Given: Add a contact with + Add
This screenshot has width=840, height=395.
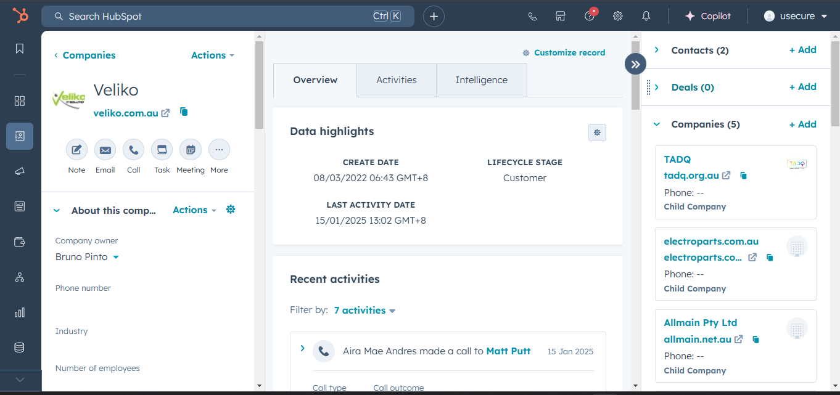Looking at the screenshot, I should (802, 50).
